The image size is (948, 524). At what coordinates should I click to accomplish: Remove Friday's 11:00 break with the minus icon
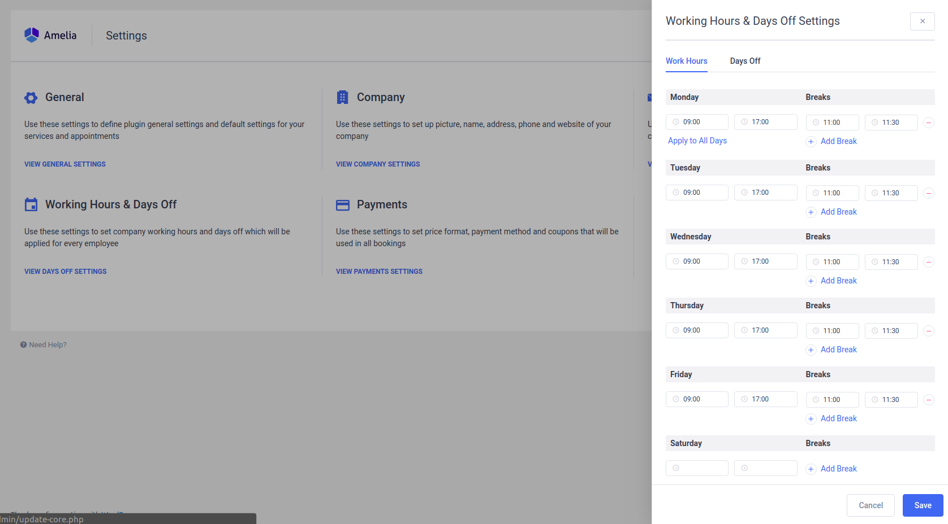[x=928, y=400]
